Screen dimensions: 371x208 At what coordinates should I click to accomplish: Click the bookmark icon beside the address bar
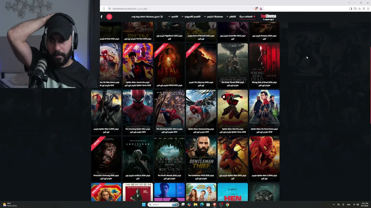pos(104,9)
